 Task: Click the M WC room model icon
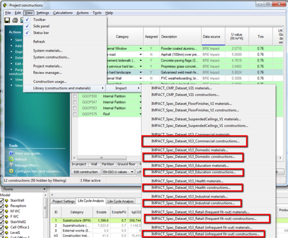(7, 211)
